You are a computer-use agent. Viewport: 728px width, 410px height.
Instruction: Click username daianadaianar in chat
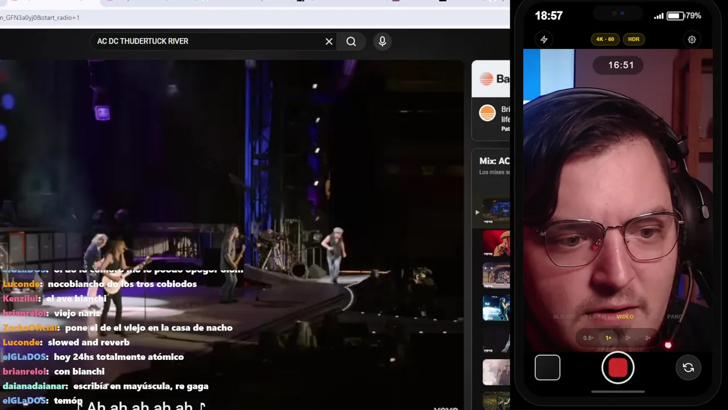click(x=35, y=386)
